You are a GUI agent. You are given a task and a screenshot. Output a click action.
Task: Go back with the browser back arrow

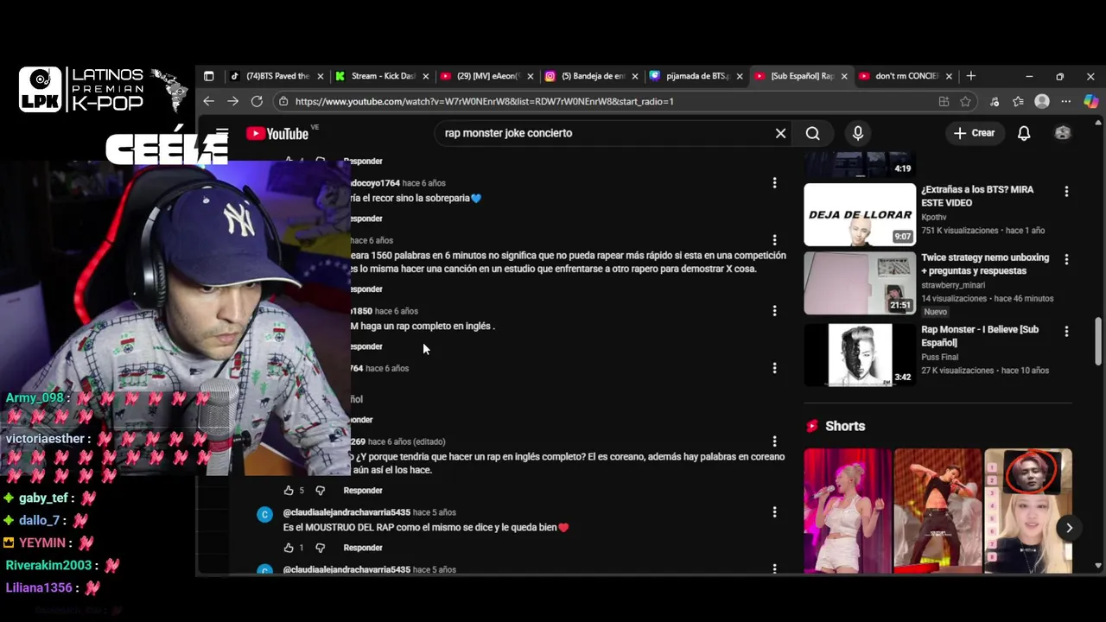(208, 101)
